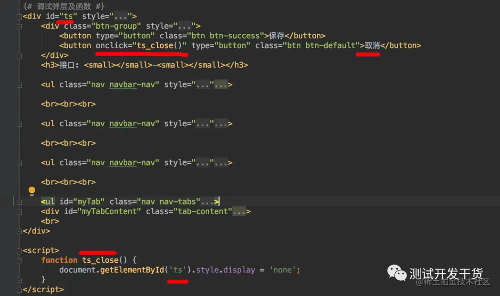Collapse the ts_close function fold marker
The image size is (500, 296).
pos(19,261)
